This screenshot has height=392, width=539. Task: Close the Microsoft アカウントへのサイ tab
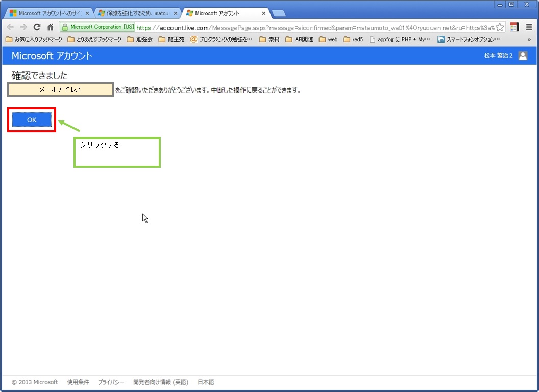[87, 13]
